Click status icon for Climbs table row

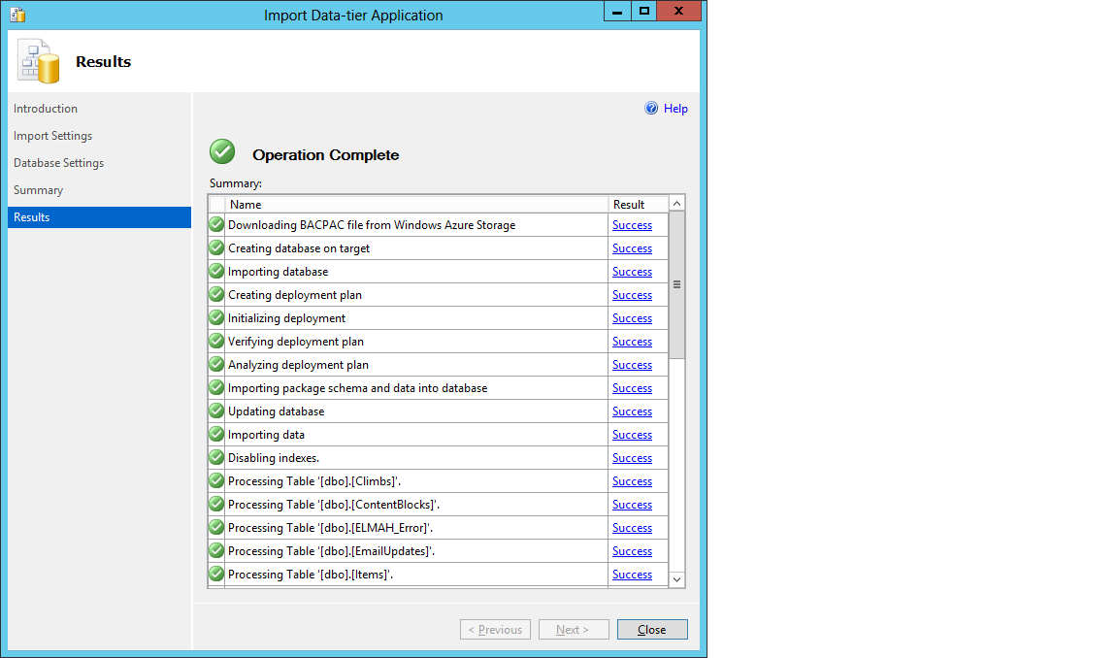click(216, 481)
